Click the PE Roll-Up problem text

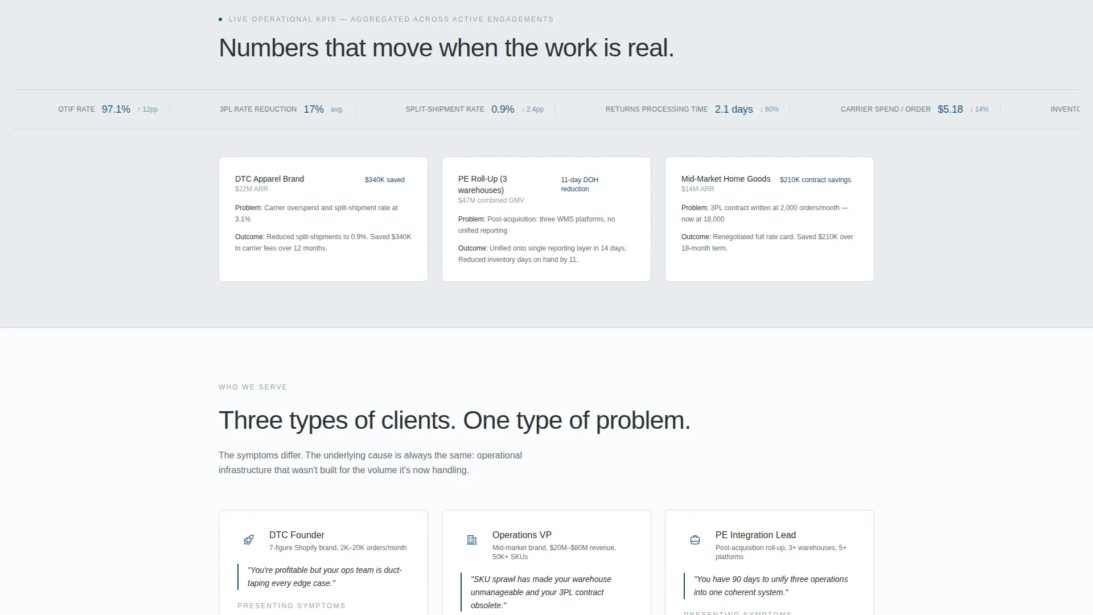[x=536, y=225]
